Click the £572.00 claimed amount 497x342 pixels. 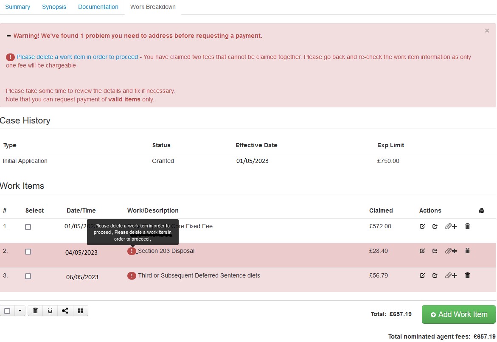tap(380, 226)
